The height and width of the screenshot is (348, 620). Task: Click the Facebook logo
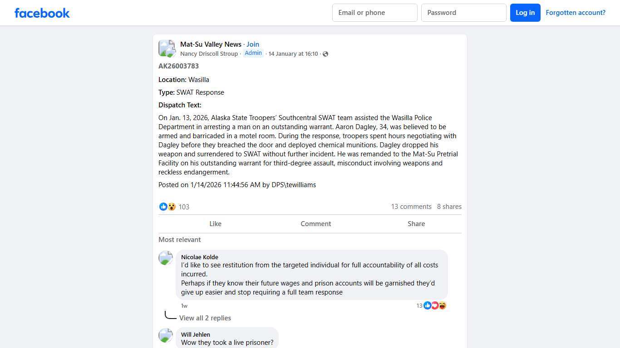pyautogui.click(x=42, y=13)
